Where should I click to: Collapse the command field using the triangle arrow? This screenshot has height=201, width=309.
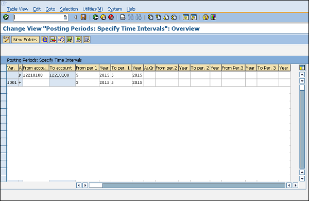point(75,18)
